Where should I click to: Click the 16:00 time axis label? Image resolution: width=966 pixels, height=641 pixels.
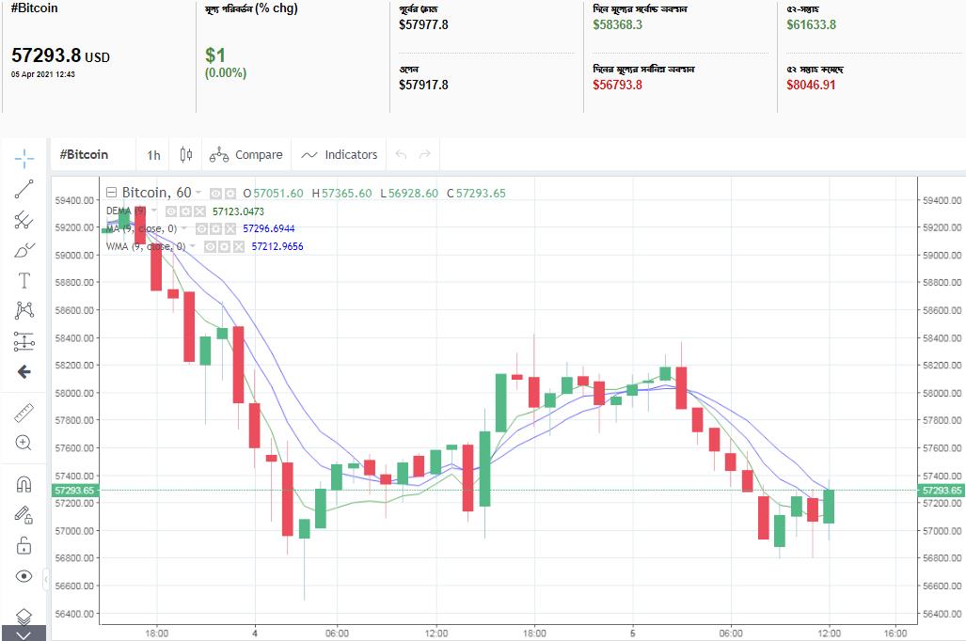point(895,633)
